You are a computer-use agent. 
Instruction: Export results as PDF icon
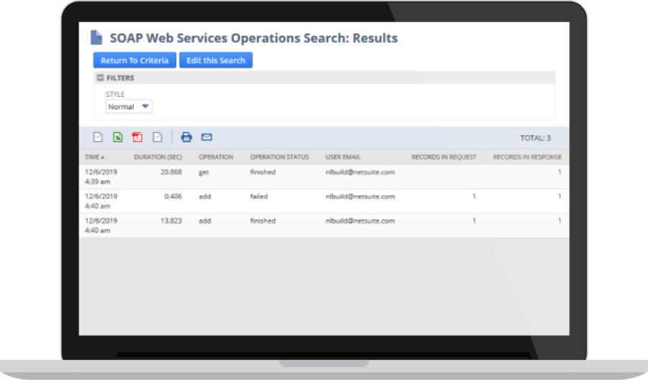coord(138,137)
